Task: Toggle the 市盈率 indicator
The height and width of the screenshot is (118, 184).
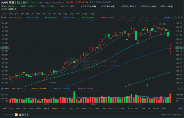Action: [x=38, y=109]
